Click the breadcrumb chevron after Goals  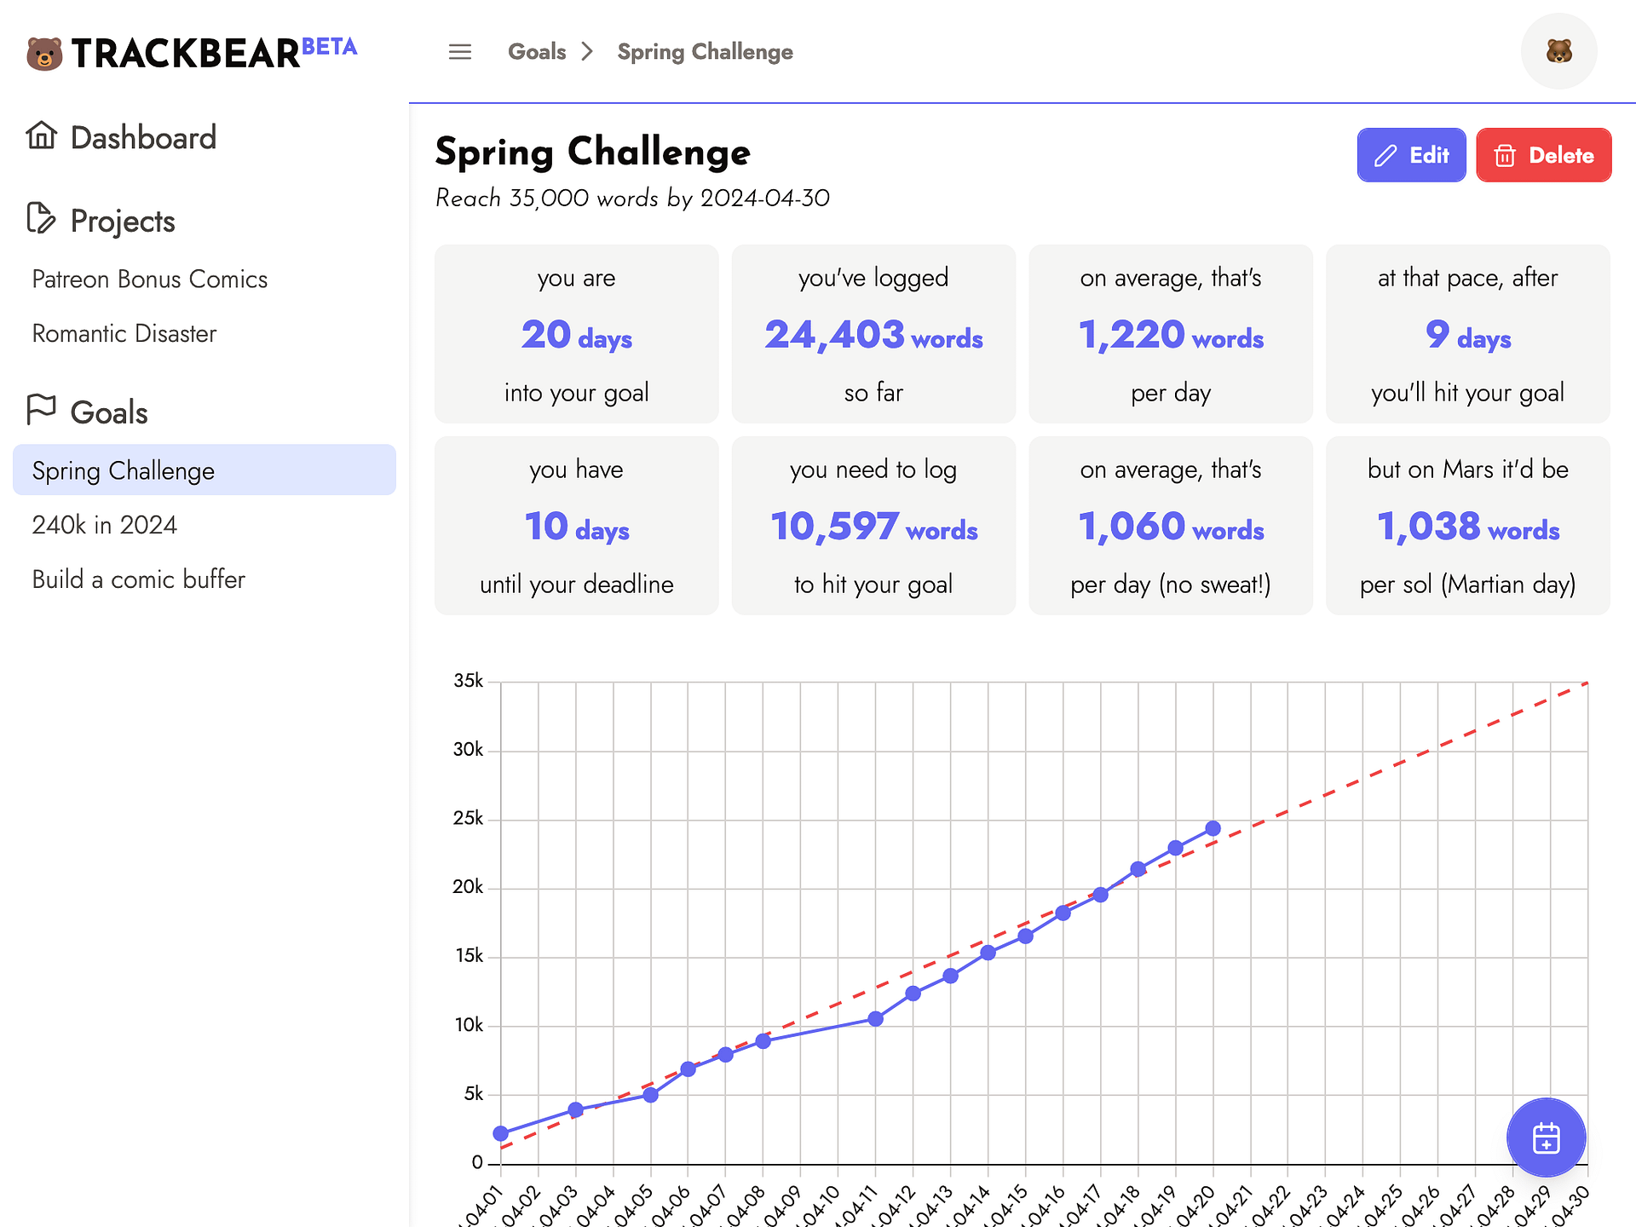click(587, 52)
